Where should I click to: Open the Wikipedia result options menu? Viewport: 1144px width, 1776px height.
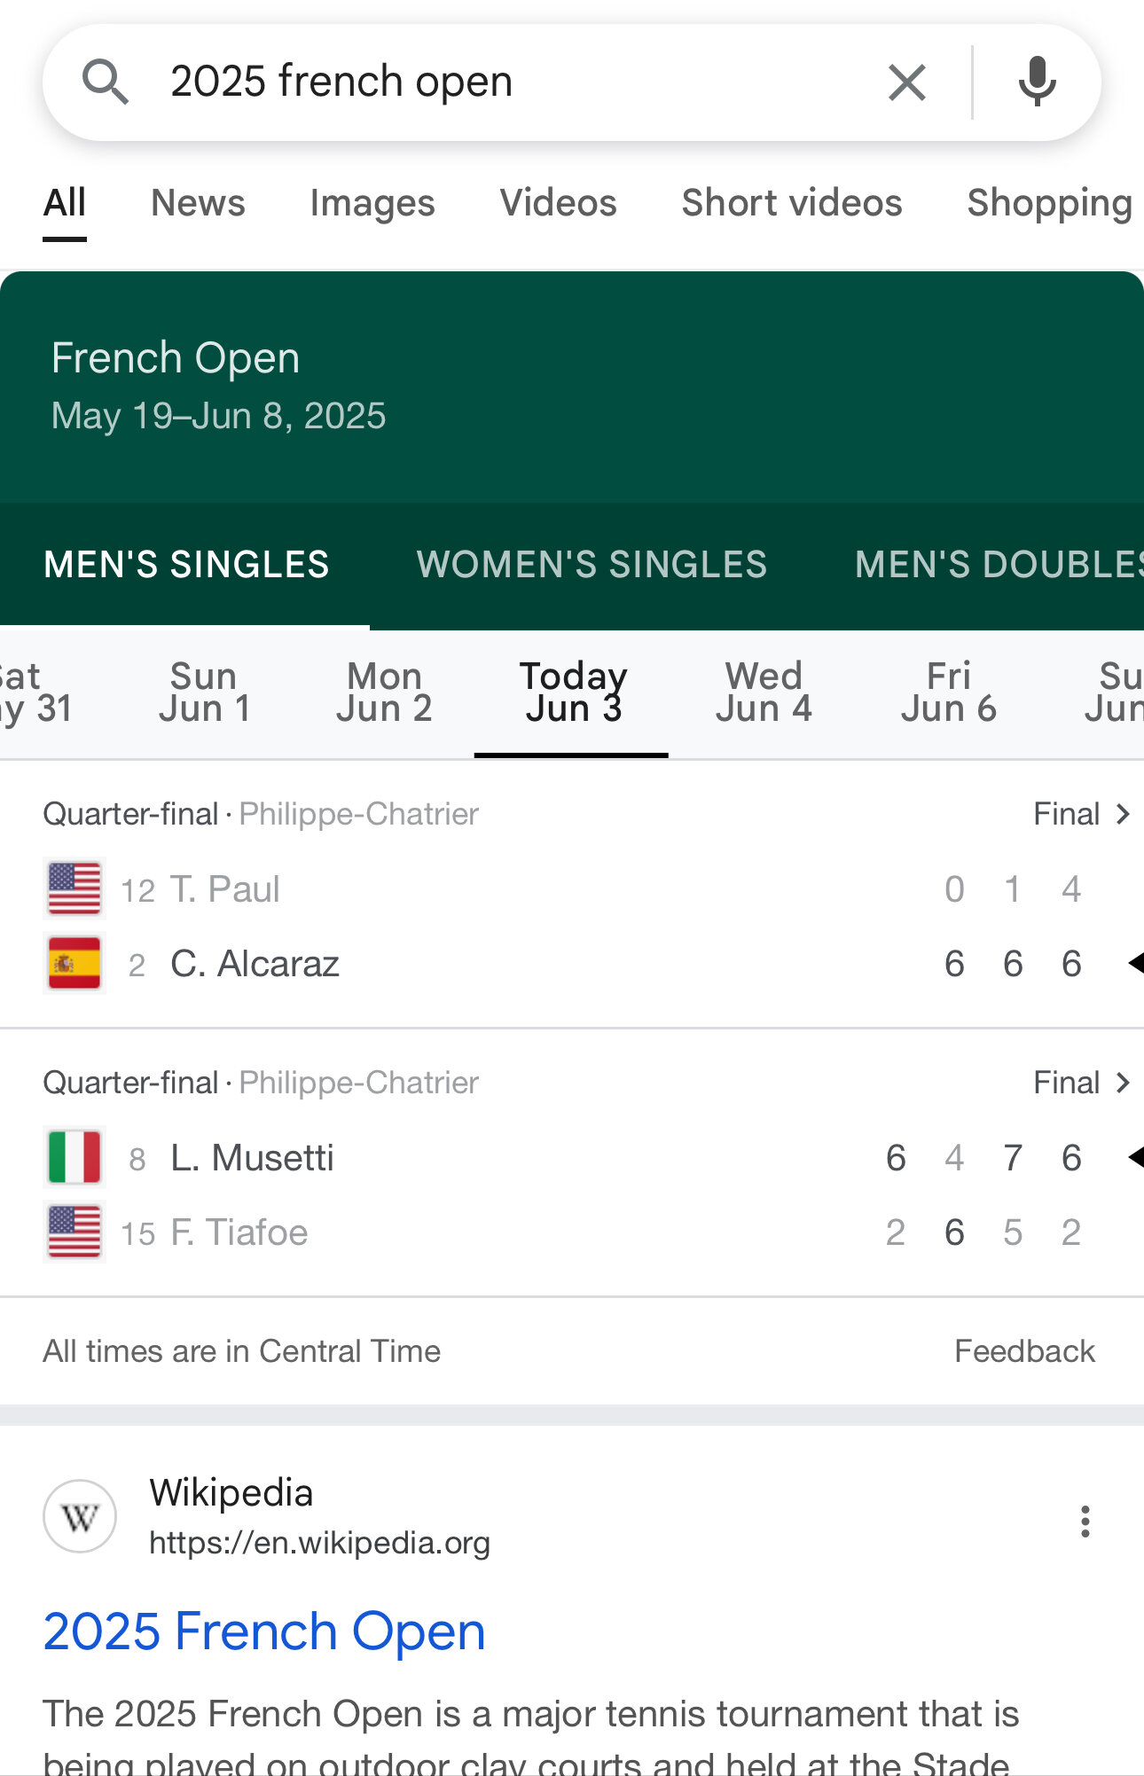click(x=1085, y=1521)
